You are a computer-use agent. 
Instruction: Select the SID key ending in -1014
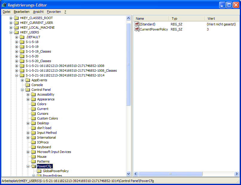point(65,75)
